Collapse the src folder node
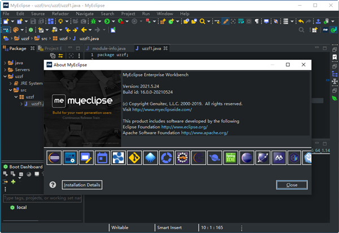Viewport: 339px width, 233px height. pos(10,90)
